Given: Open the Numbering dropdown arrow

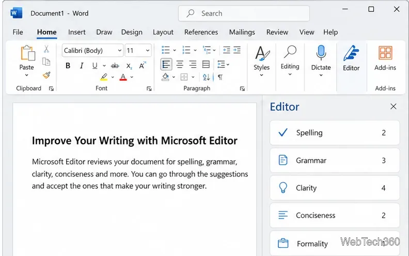Looking at the screenshot, I should [x=195, y=50].
